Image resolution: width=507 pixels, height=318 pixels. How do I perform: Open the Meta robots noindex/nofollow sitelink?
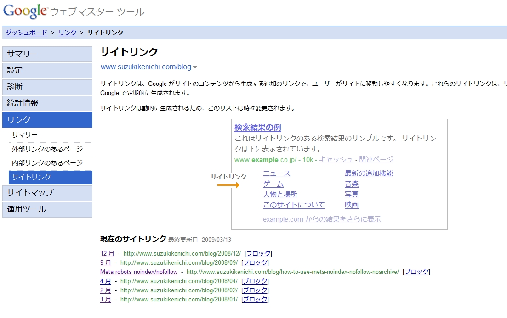tap(139, 272)
